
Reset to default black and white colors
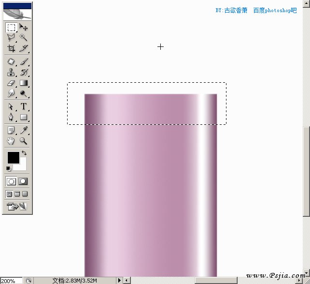click(x=8, y=168)
